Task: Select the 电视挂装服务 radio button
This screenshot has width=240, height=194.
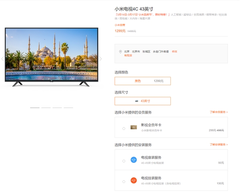Action: (124, 182)
